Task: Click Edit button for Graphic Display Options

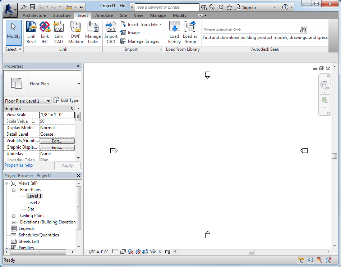Action: tap(57, 148)
